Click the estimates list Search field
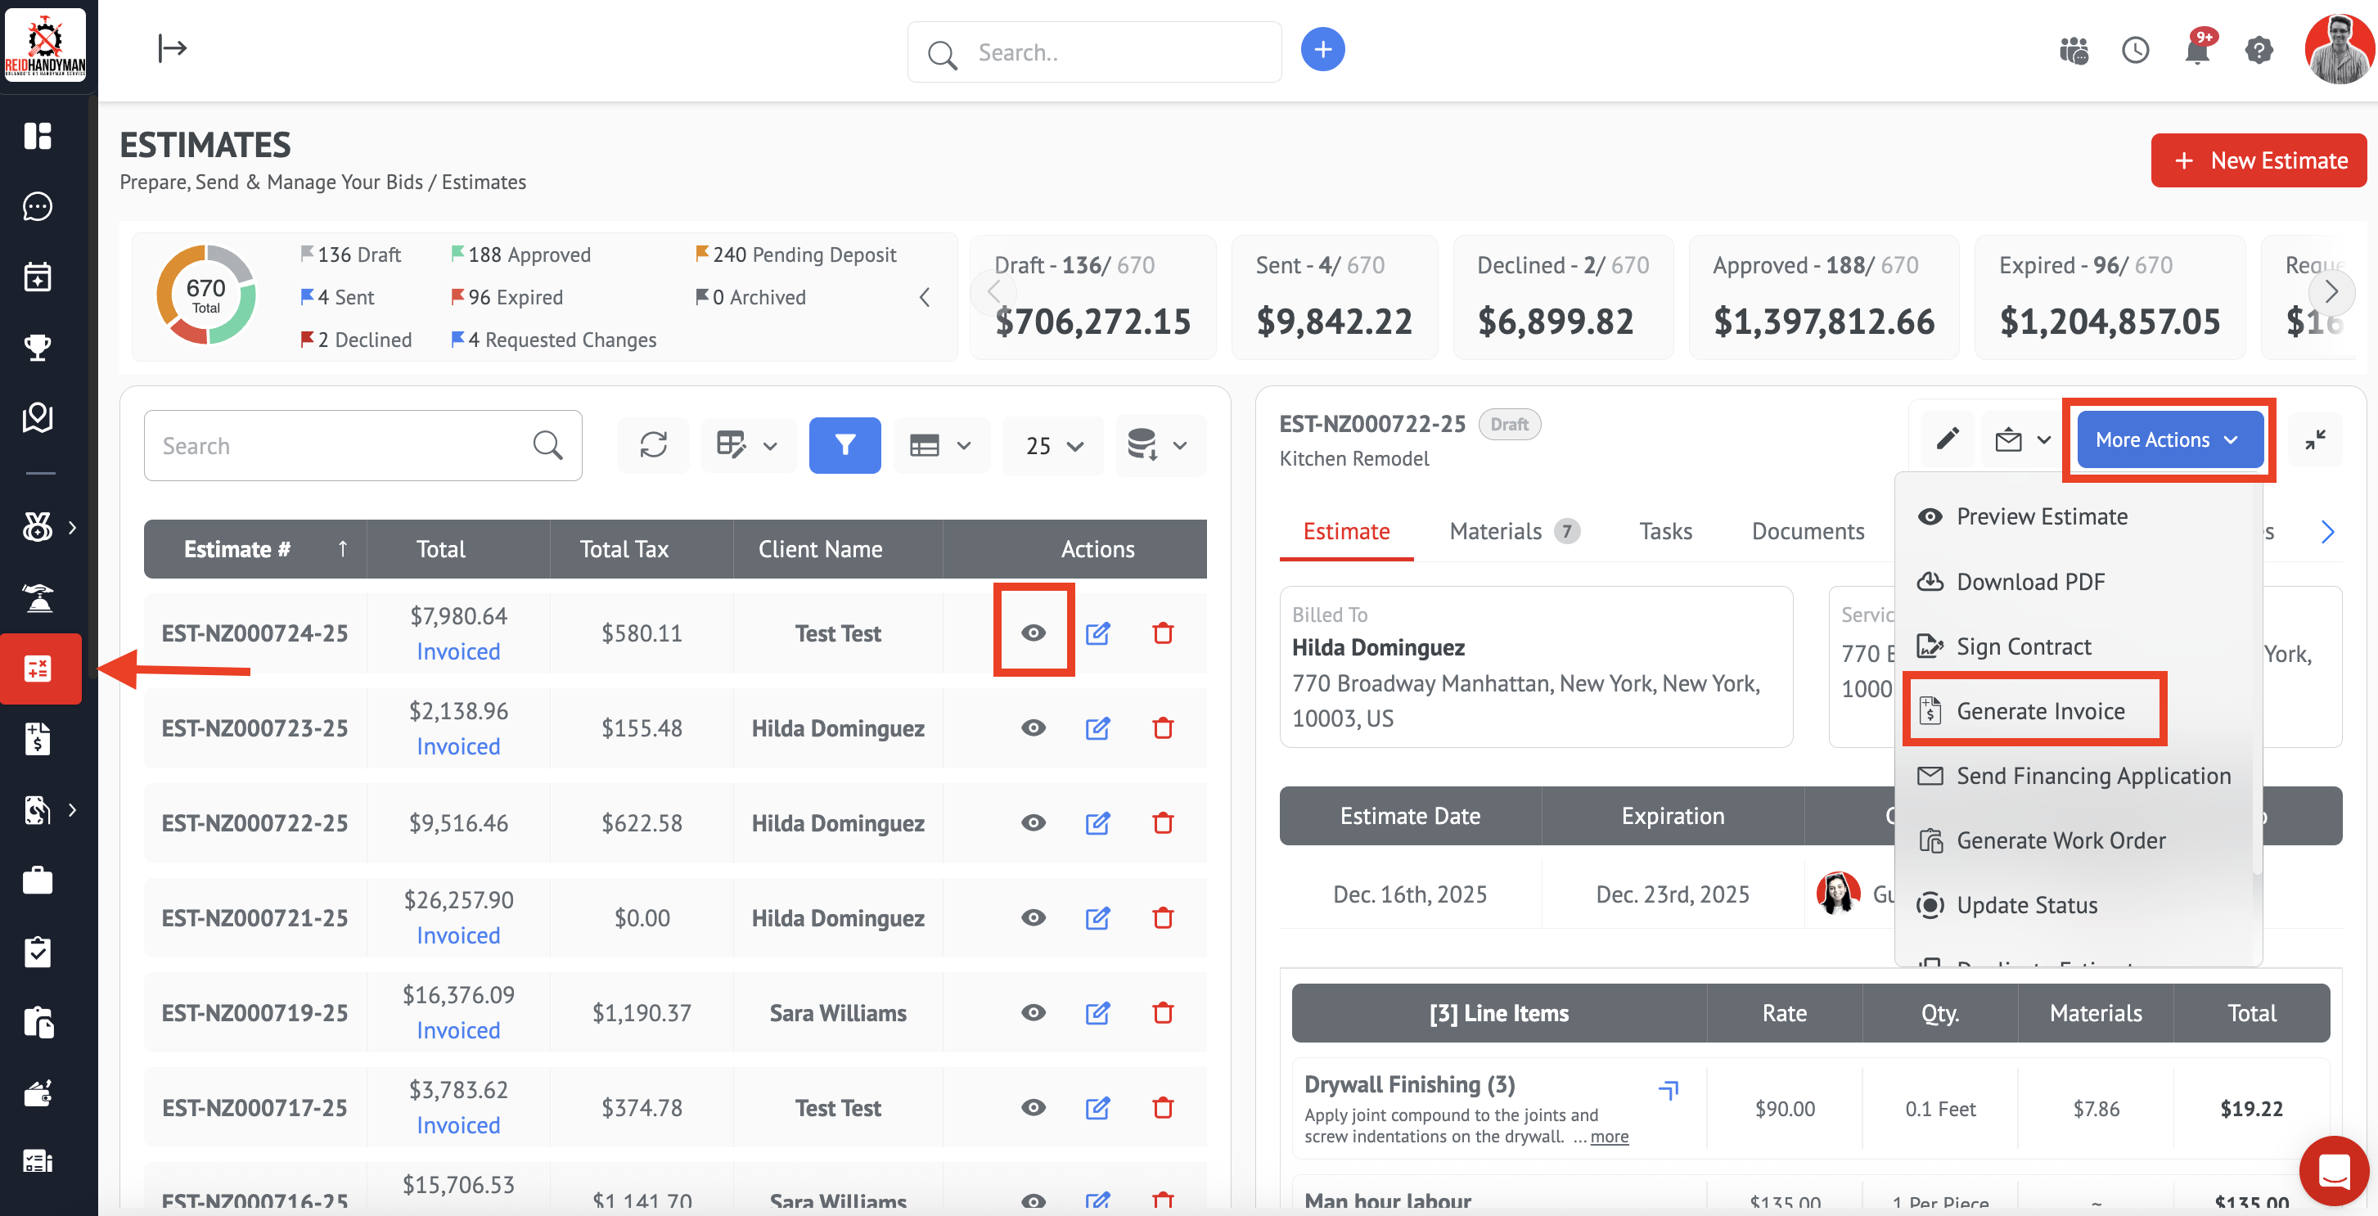 [341, 446]
